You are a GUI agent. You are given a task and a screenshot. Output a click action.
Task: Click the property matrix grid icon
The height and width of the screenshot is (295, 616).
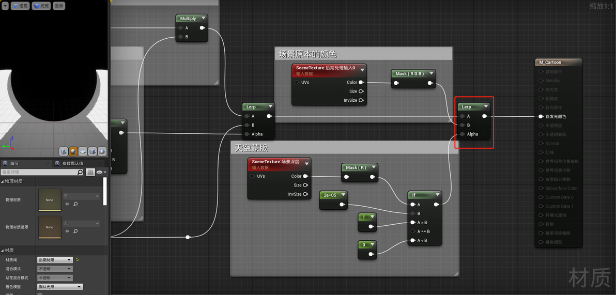click(x=90, y=172)
